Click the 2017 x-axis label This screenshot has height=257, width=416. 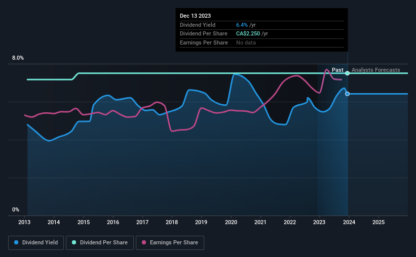tap(142, 222)
